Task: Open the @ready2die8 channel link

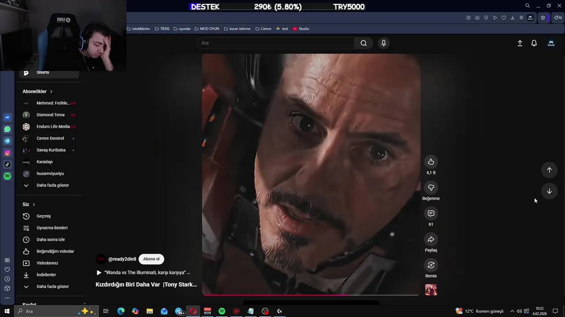Action: point(122,259)
